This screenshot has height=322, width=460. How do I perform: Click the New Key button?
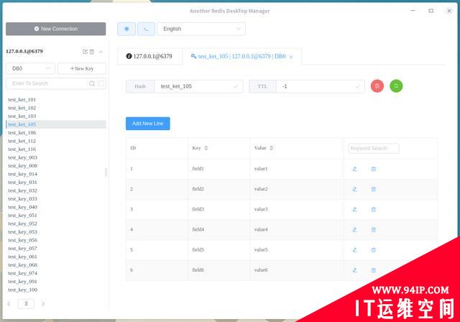[x=82, y=68]
